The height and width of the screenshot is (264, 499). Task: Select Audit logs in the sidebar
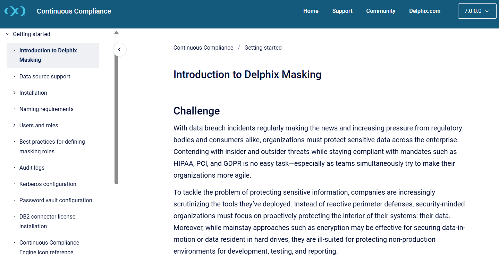(32, 168)
